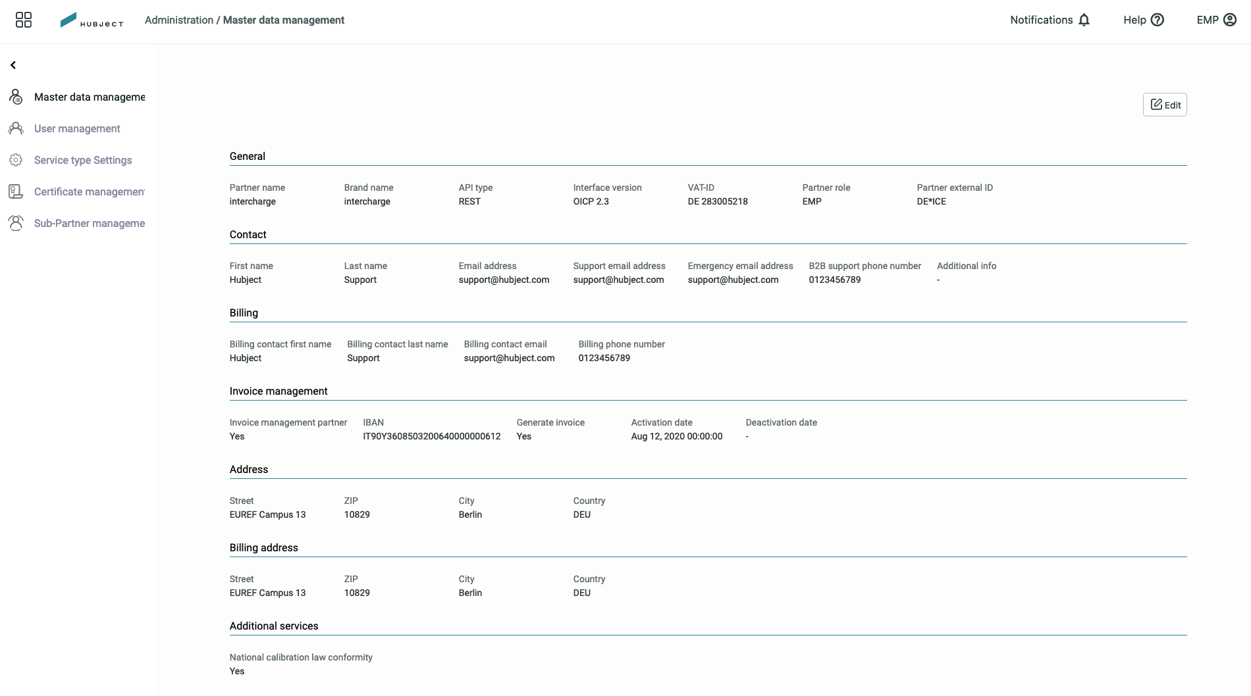The width and height of the screenshot is (1251, 696).
Task: Click the Invoice management section heading
Action: 279,391
